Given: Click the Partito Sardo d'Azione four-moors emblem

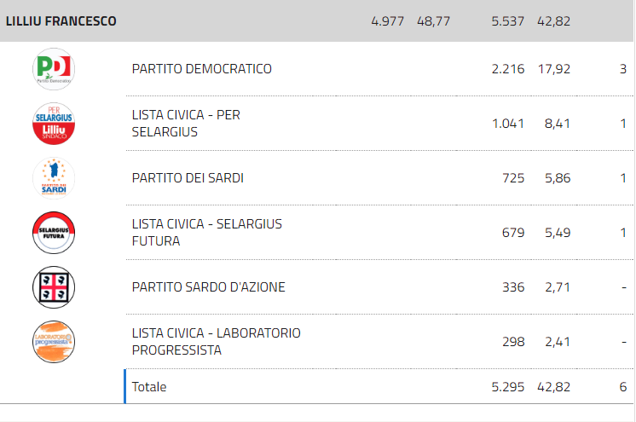Looking at the screenshot, I should point(54,287).
